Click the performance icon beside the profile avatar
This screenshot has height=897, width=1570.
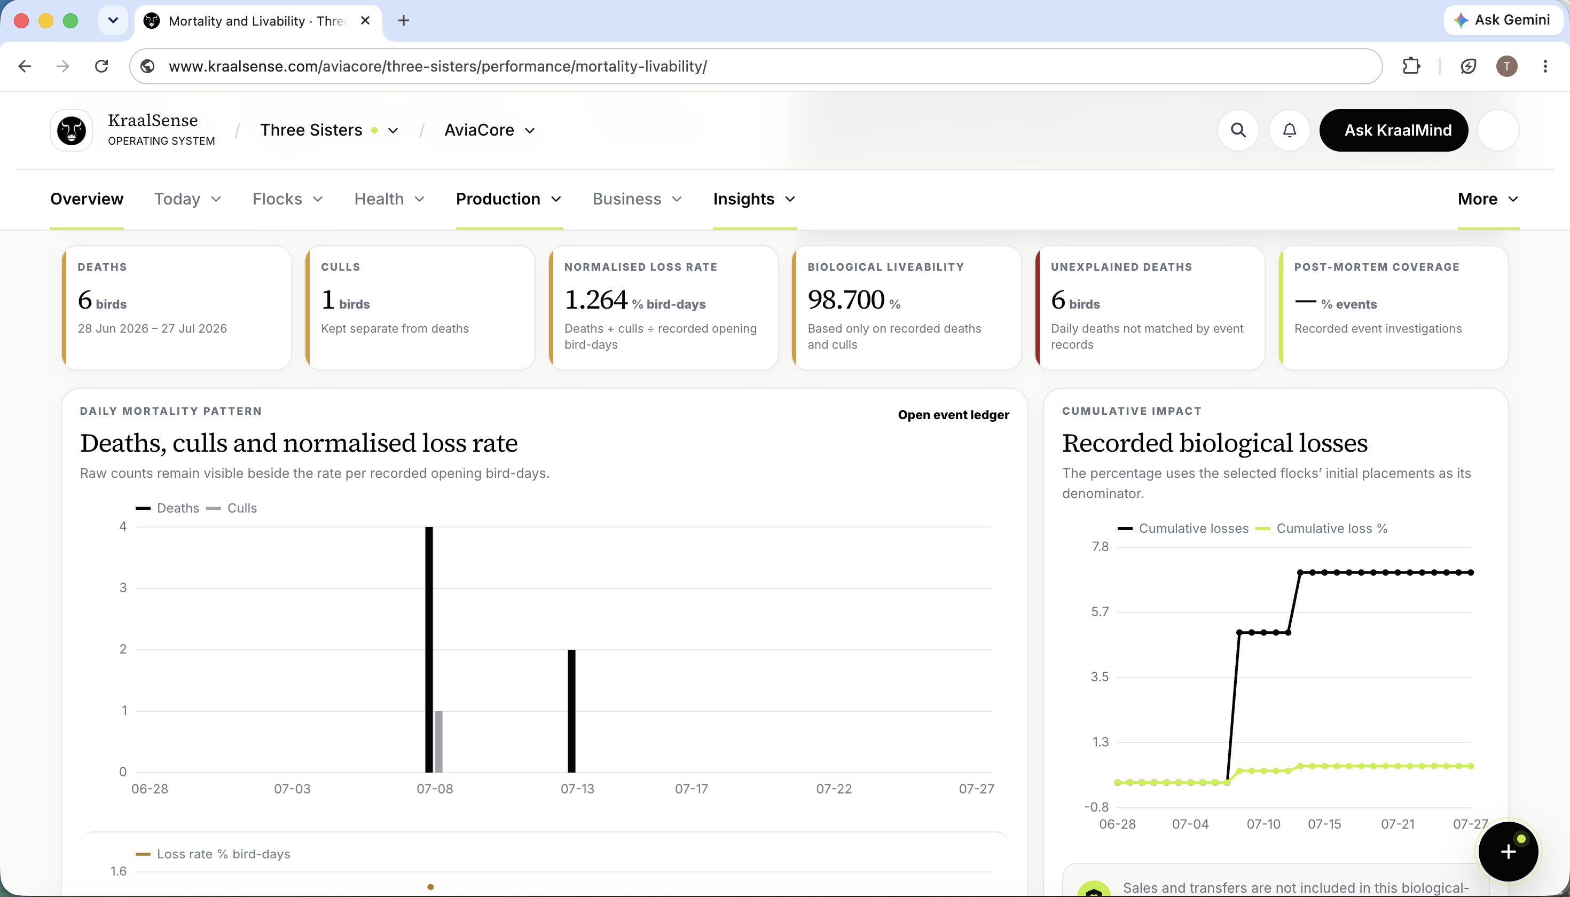[1467, 66]
